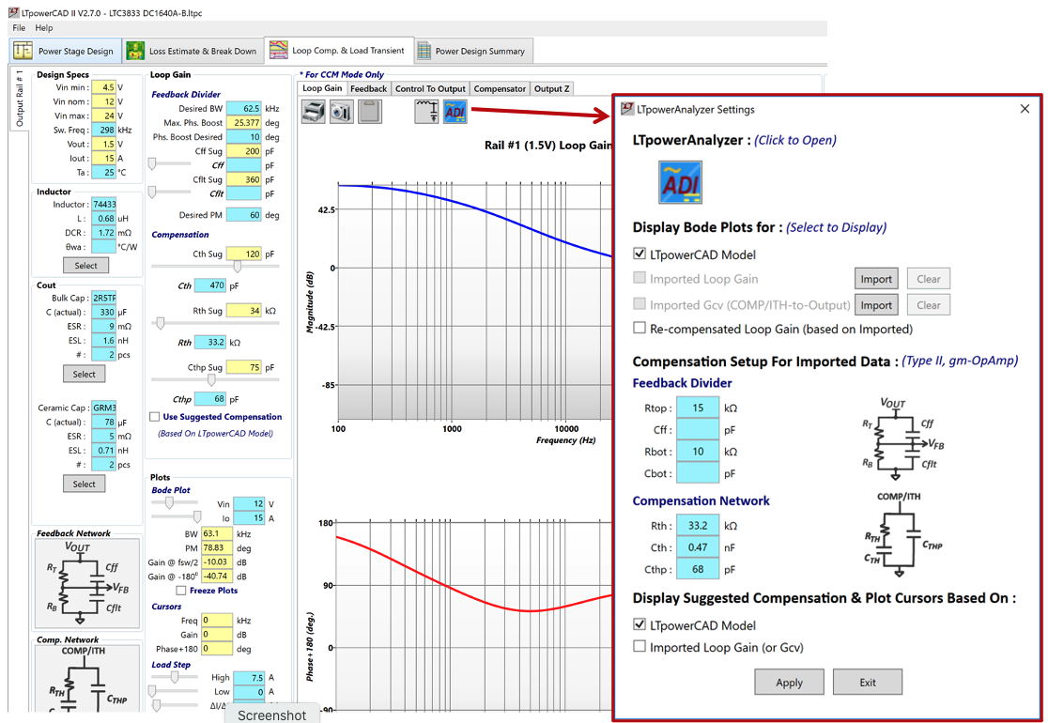This screenshot has height=723, width=1048.
Task: Open the File menu
Action: click(17, 28)
